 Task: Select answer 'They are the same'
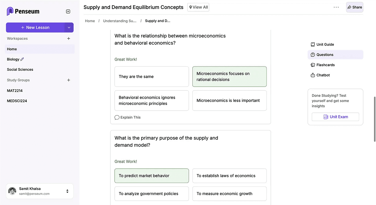click(151, 76)
